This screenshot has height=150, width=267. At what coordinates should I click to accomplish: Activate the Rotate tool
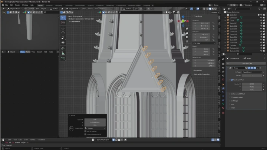tap(63, 33)
